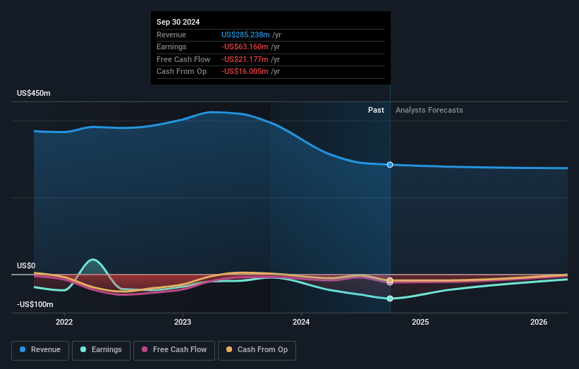Toggle the Free Cash Flow legend button

click(x=174, y=350)
